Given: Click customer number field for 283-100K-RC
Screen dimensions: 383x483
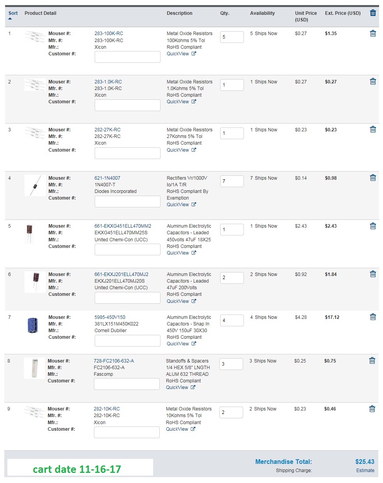Looking at the screenshot, I should pyautogui.click(x=127, y=57).
